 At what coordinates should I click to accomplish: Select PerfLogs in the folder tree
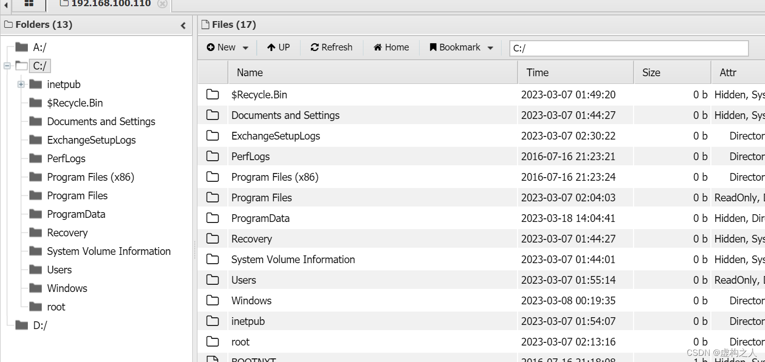[66, 159]
